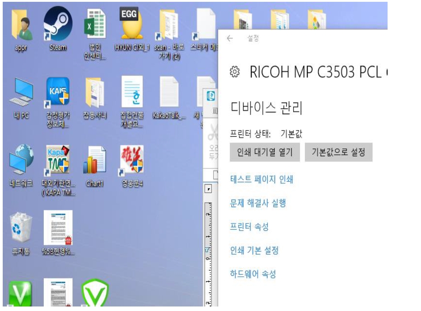Click the vertical ruler in Hangul window
421x311 pixels.
click(208, 254)
